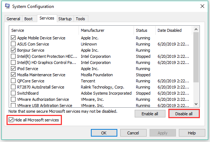Click the services list scrollbar thumb
Screen dimensions: 210x142
(196, 57)
